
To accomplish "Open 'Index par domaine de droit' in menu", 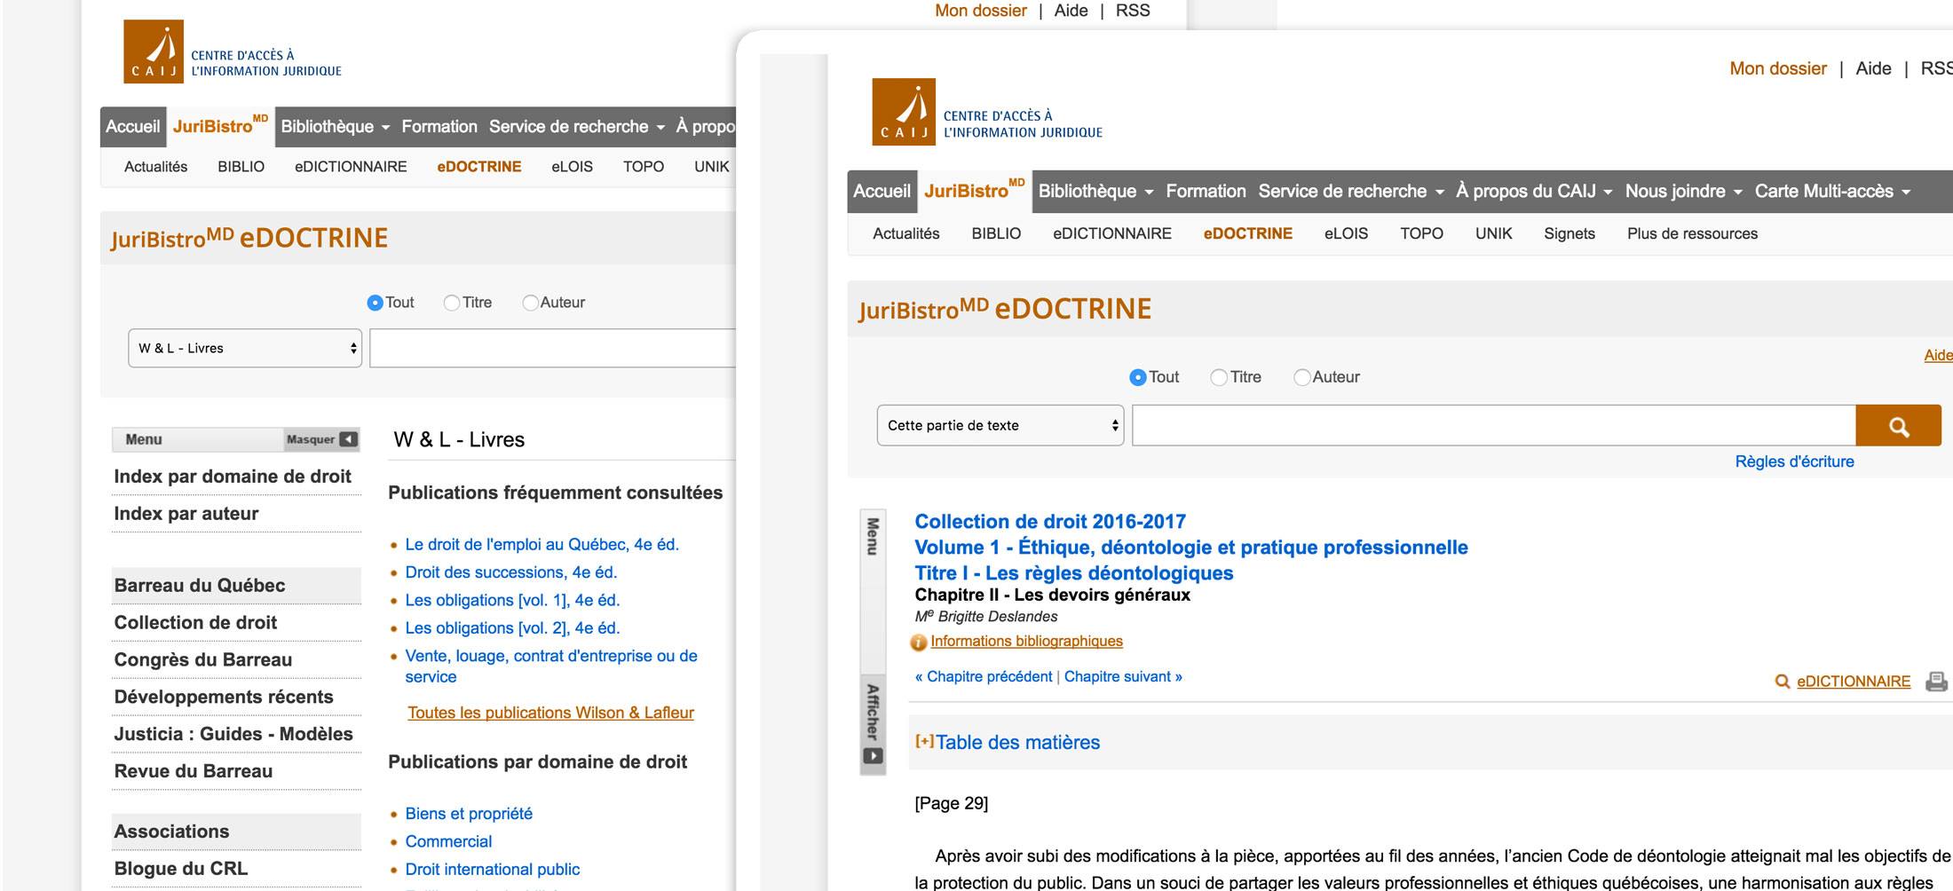I will (233, 477).
